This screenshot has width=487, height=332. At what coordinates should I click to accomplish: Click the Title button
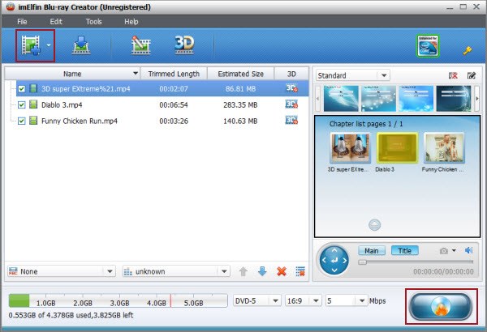point(405,250)
